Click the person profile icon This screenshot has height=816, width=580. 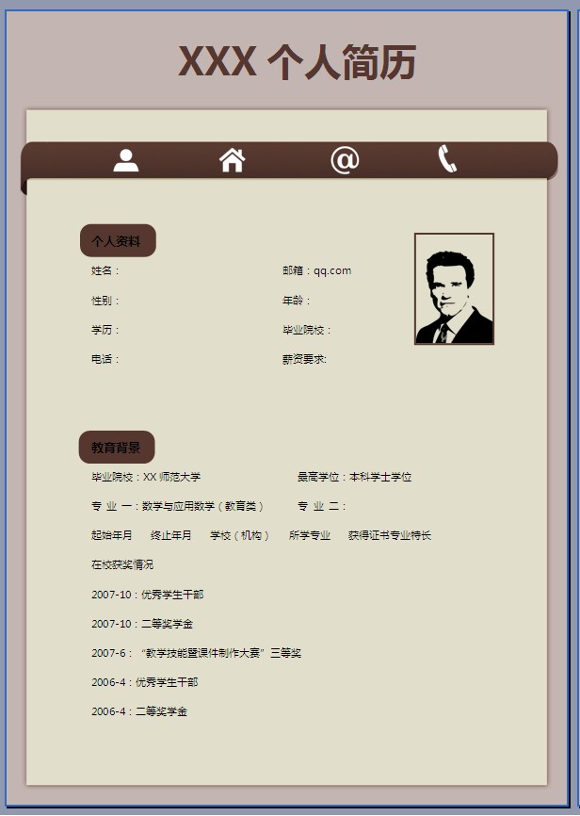point(126,160)
